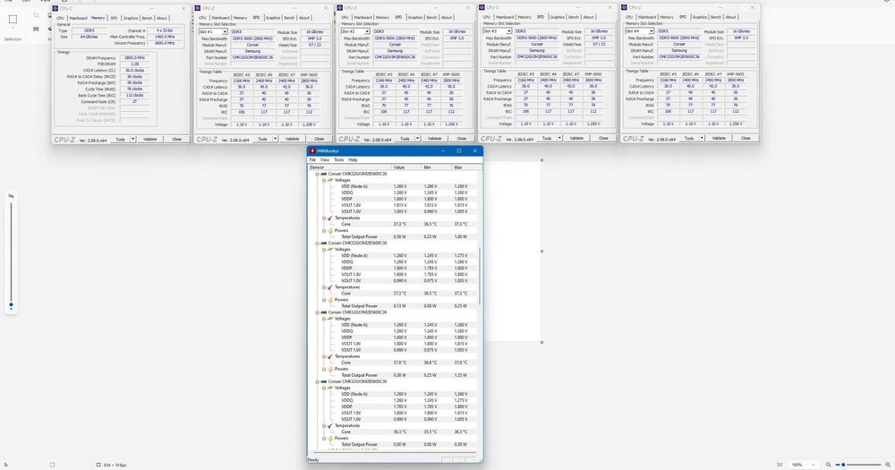Screen dimensions: 895x470
Task: Open the View menu in HWMonitor
Action: 325,160
